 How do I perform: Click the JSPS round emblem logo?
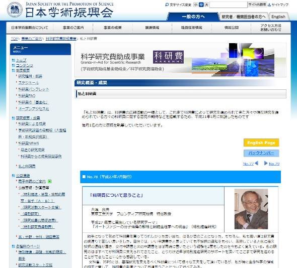[x=15, y=10]
